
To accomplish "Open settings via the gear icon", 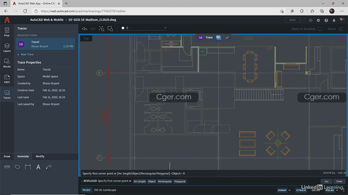I will click(x=318, y=20).
